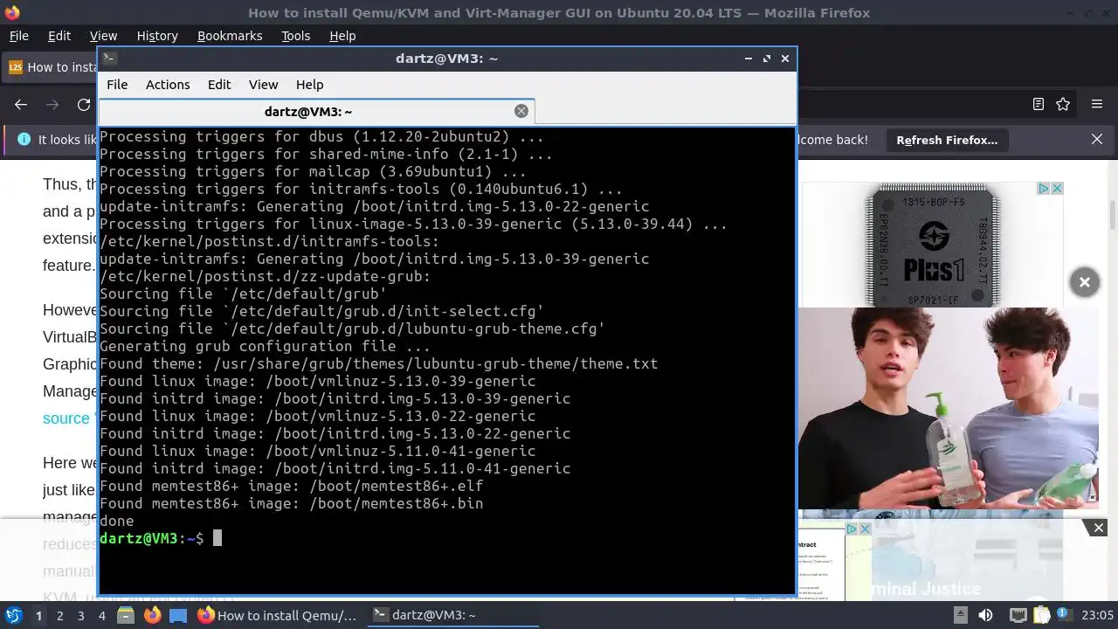Close the floating video with round X
The image size is (1118, 629).
(1084, 282)
